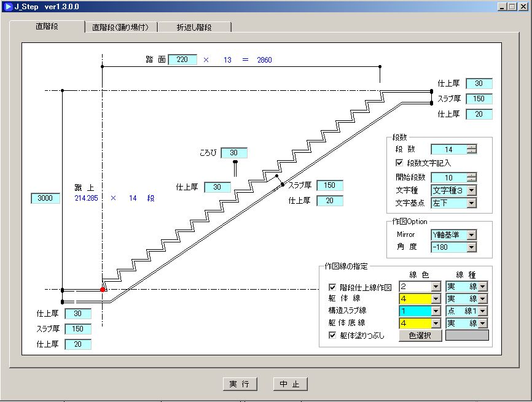
Task: Uncheck the 階段仕上線作図 checkbox
Action: tap(332, 287)
